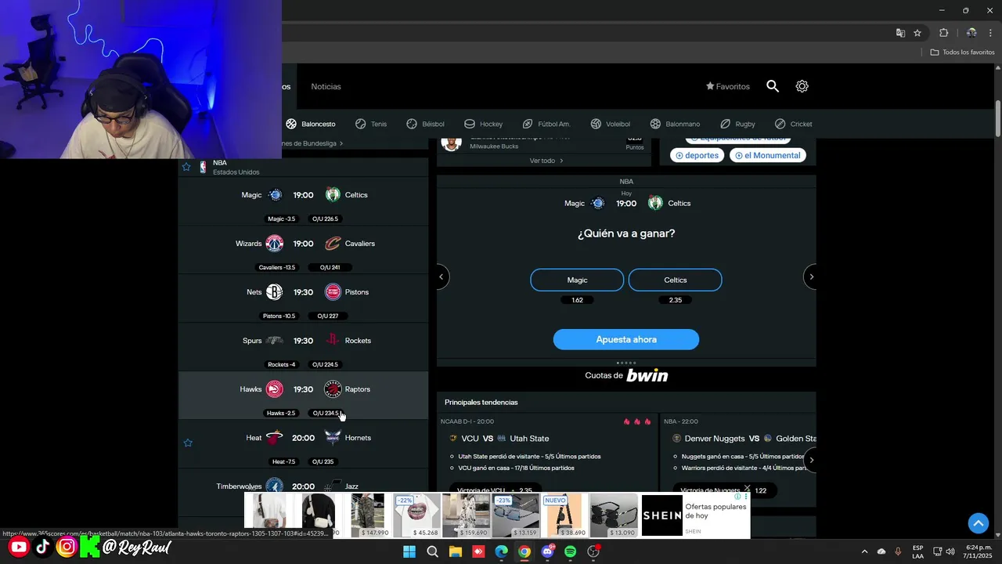Open Todos los favoritos bookmarks folder

click(962, 52)
